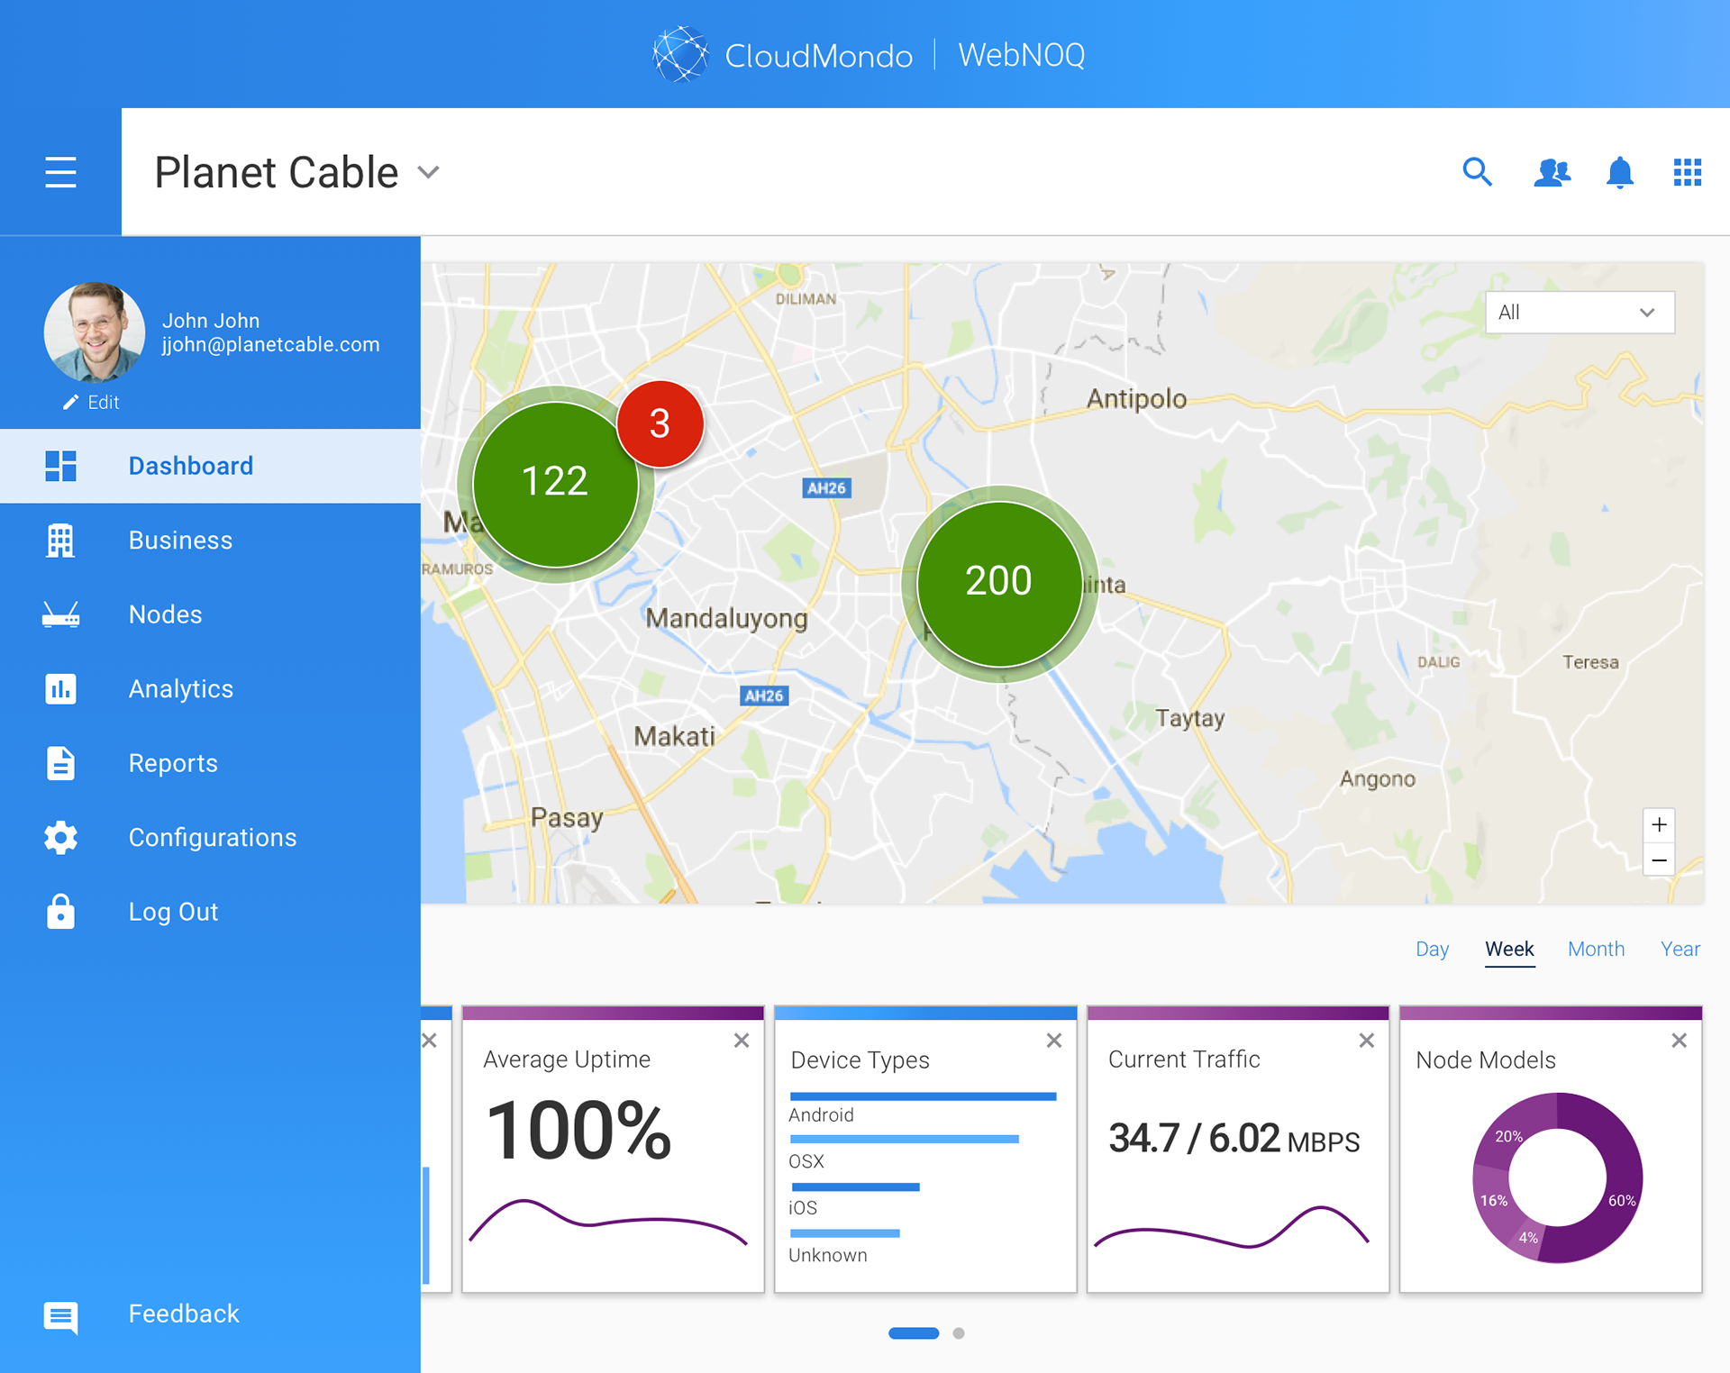This screenshot has height=1373, width=1730.
Task: Open the Configurations menu item
Action: pos(210,838)
